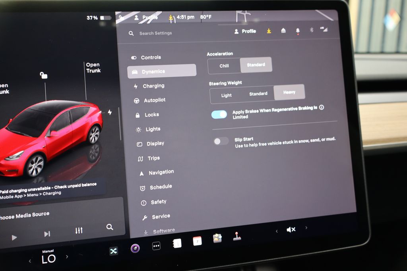The image size is (407, 271).
Task: Increase fan speed with right chevron
Action: (67, 257)
